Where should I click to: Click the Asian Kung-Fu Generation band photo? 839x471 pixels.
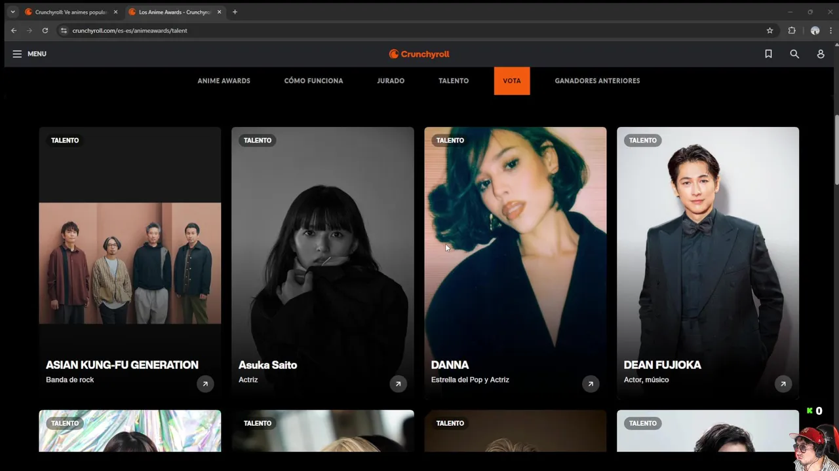130,263
